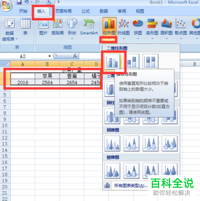Insert a 表 table

coord(25,27)
